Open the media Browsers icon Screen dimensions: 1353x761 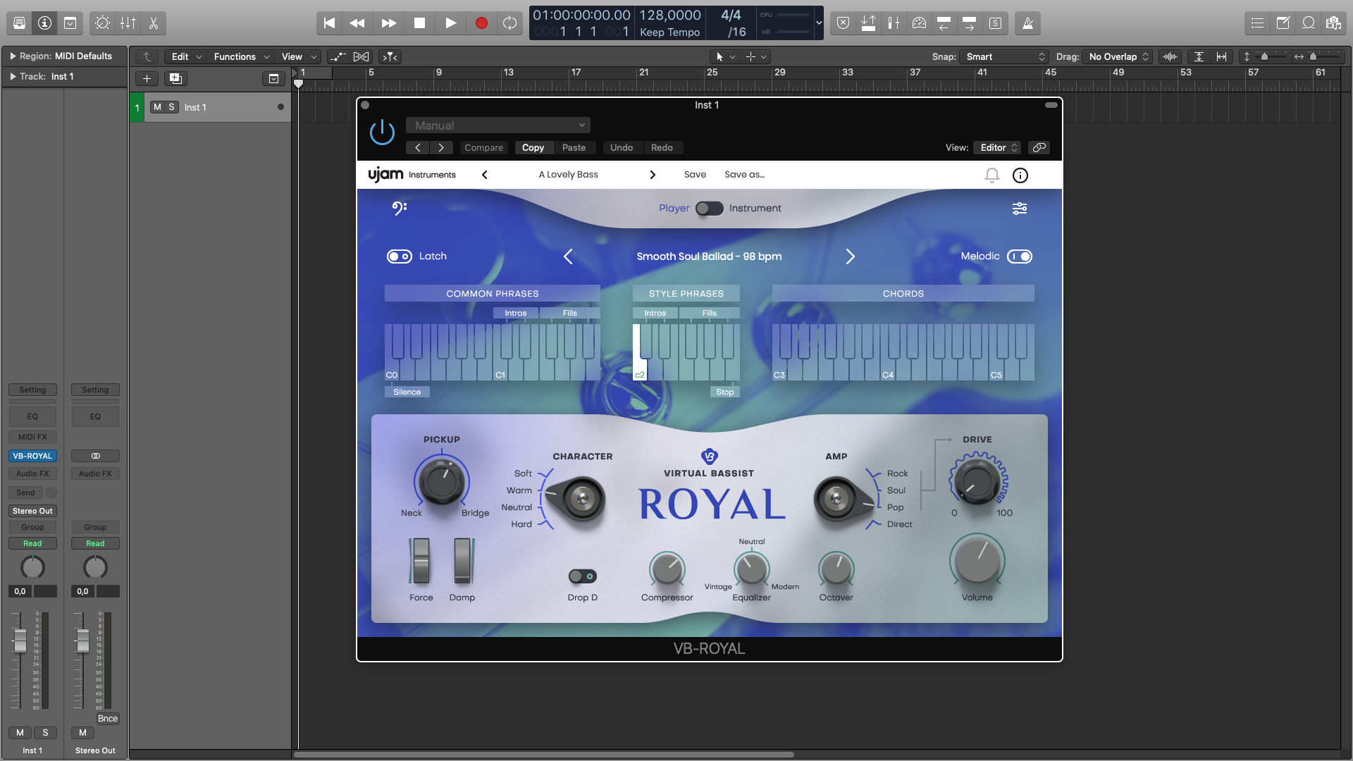pos(1333,23)
